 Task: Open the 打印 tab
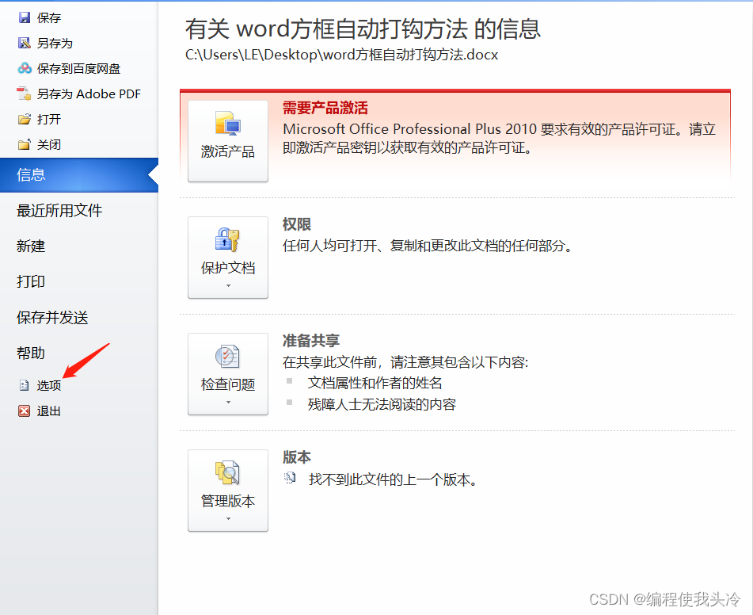pos(31,282)
